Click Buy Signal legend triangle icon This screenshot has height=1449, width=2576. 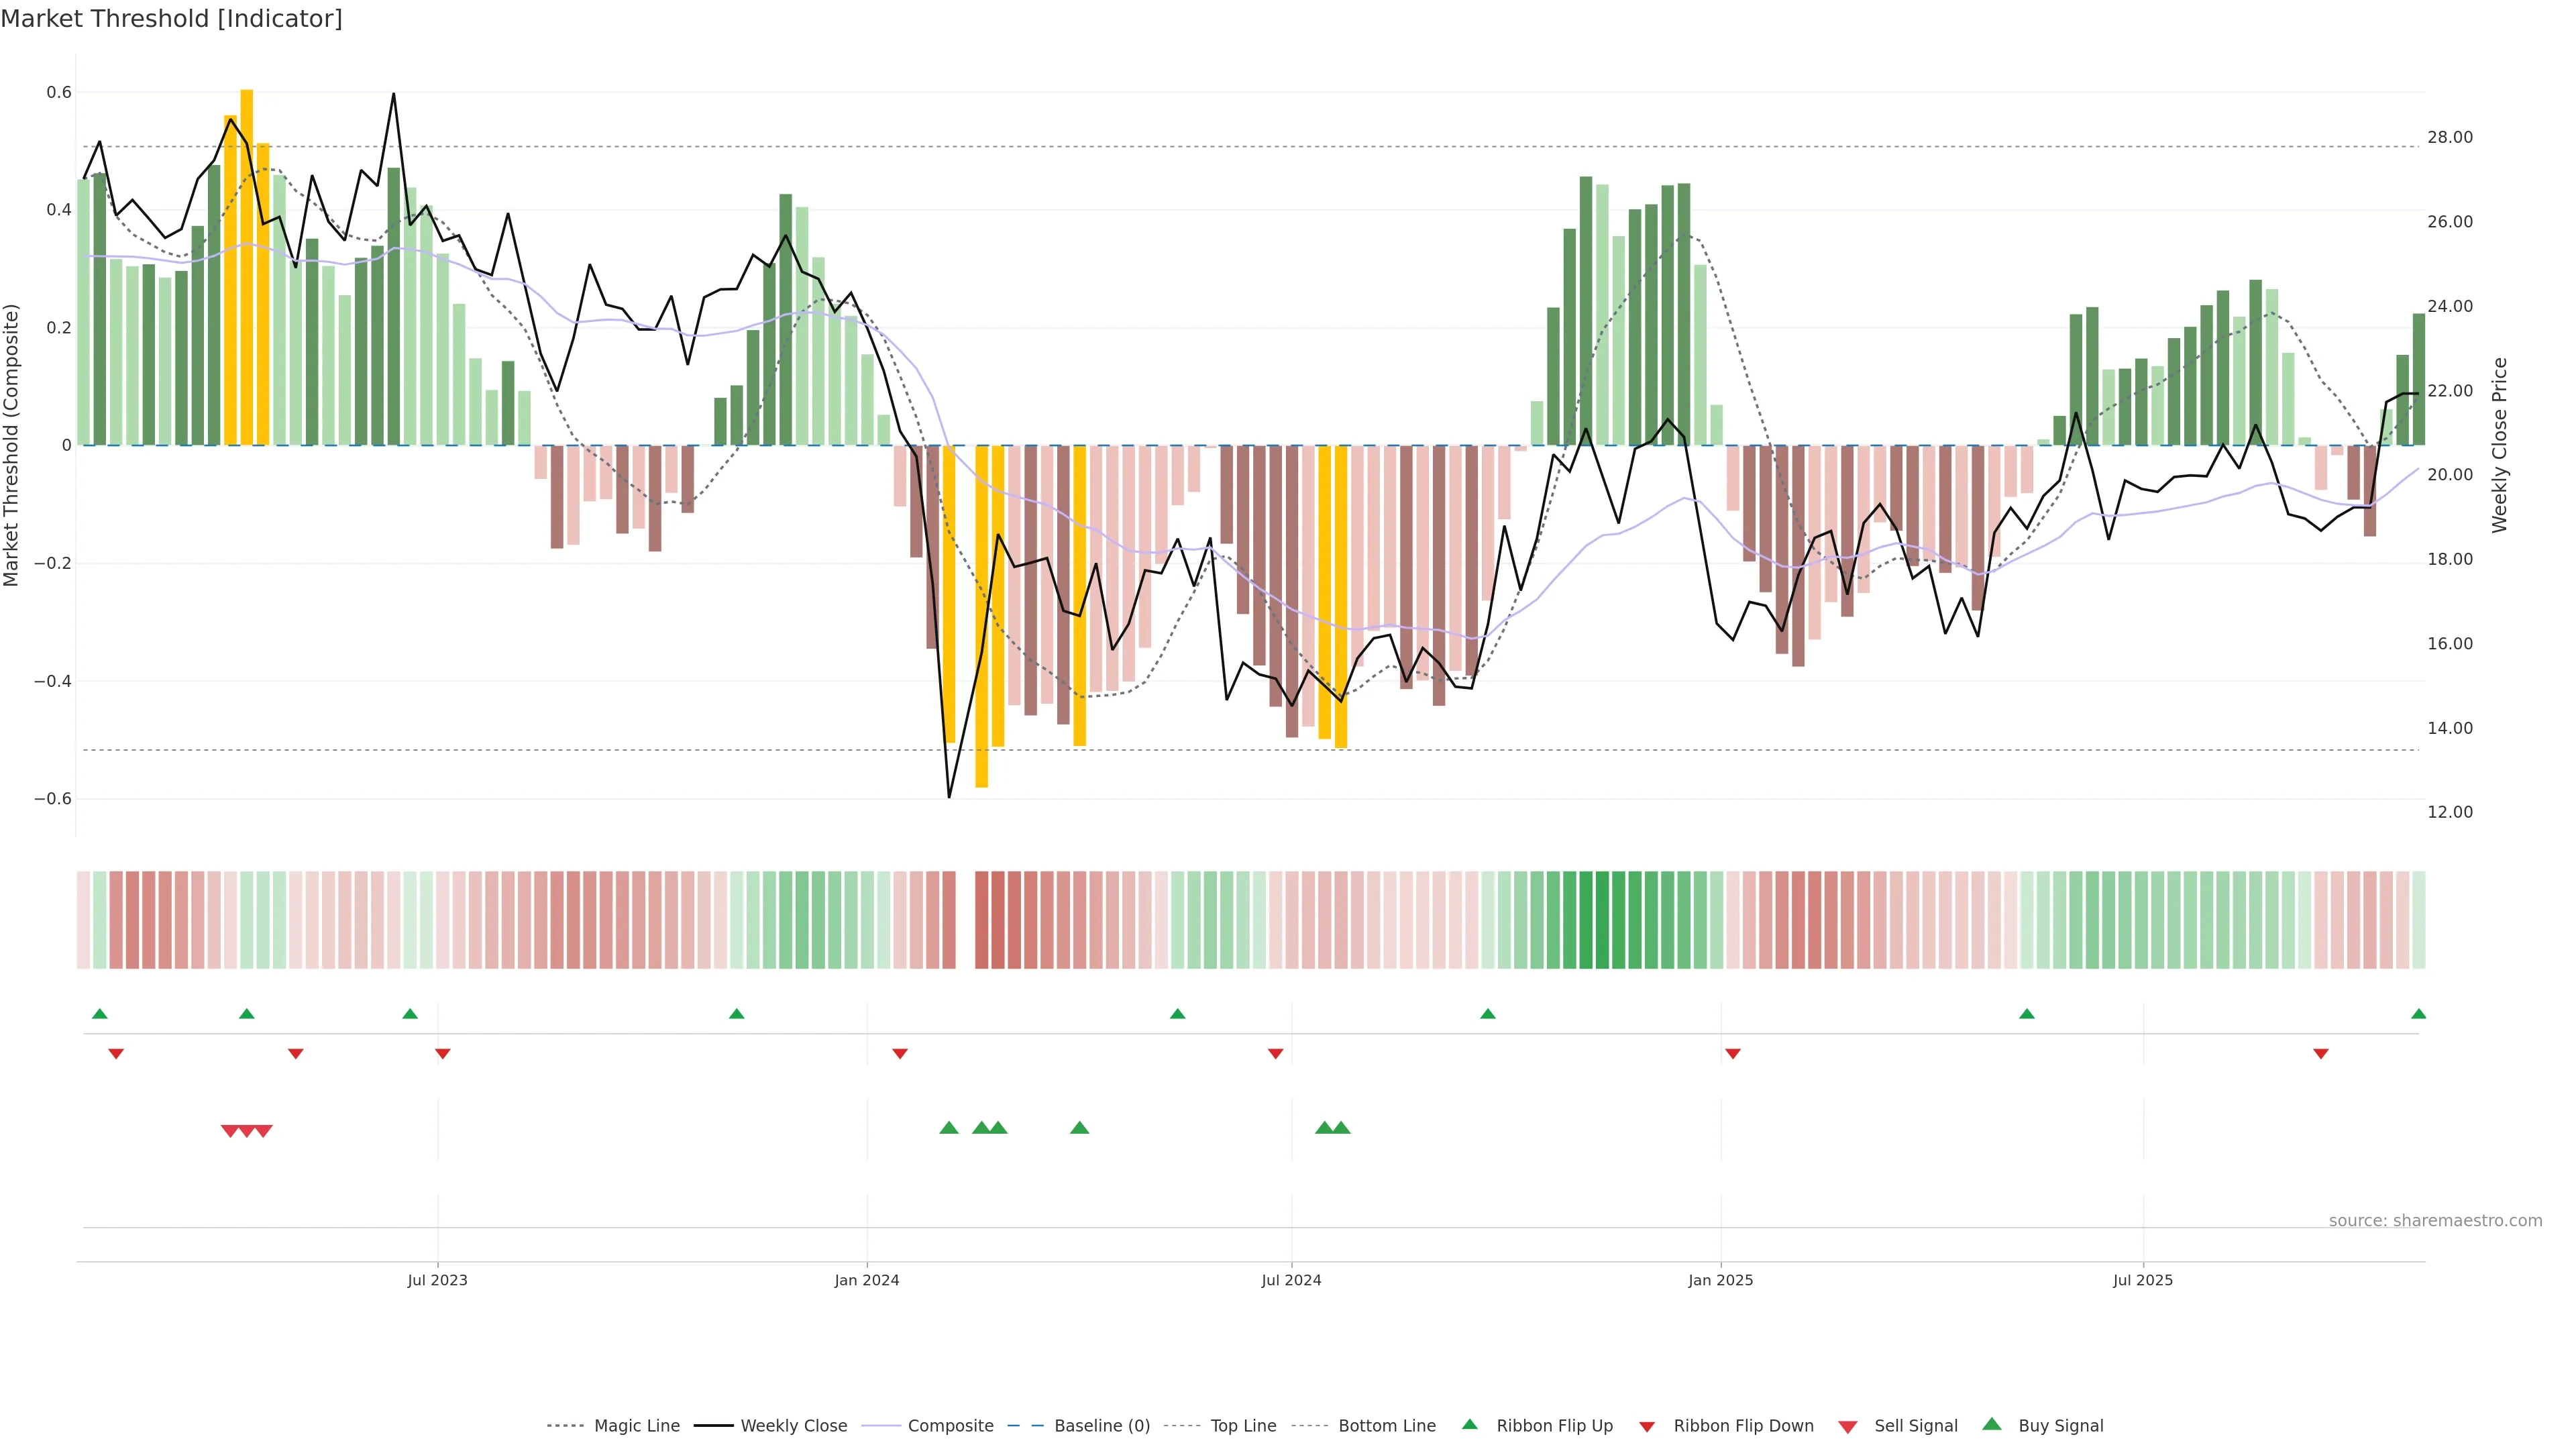[x=1992, y=1424]
